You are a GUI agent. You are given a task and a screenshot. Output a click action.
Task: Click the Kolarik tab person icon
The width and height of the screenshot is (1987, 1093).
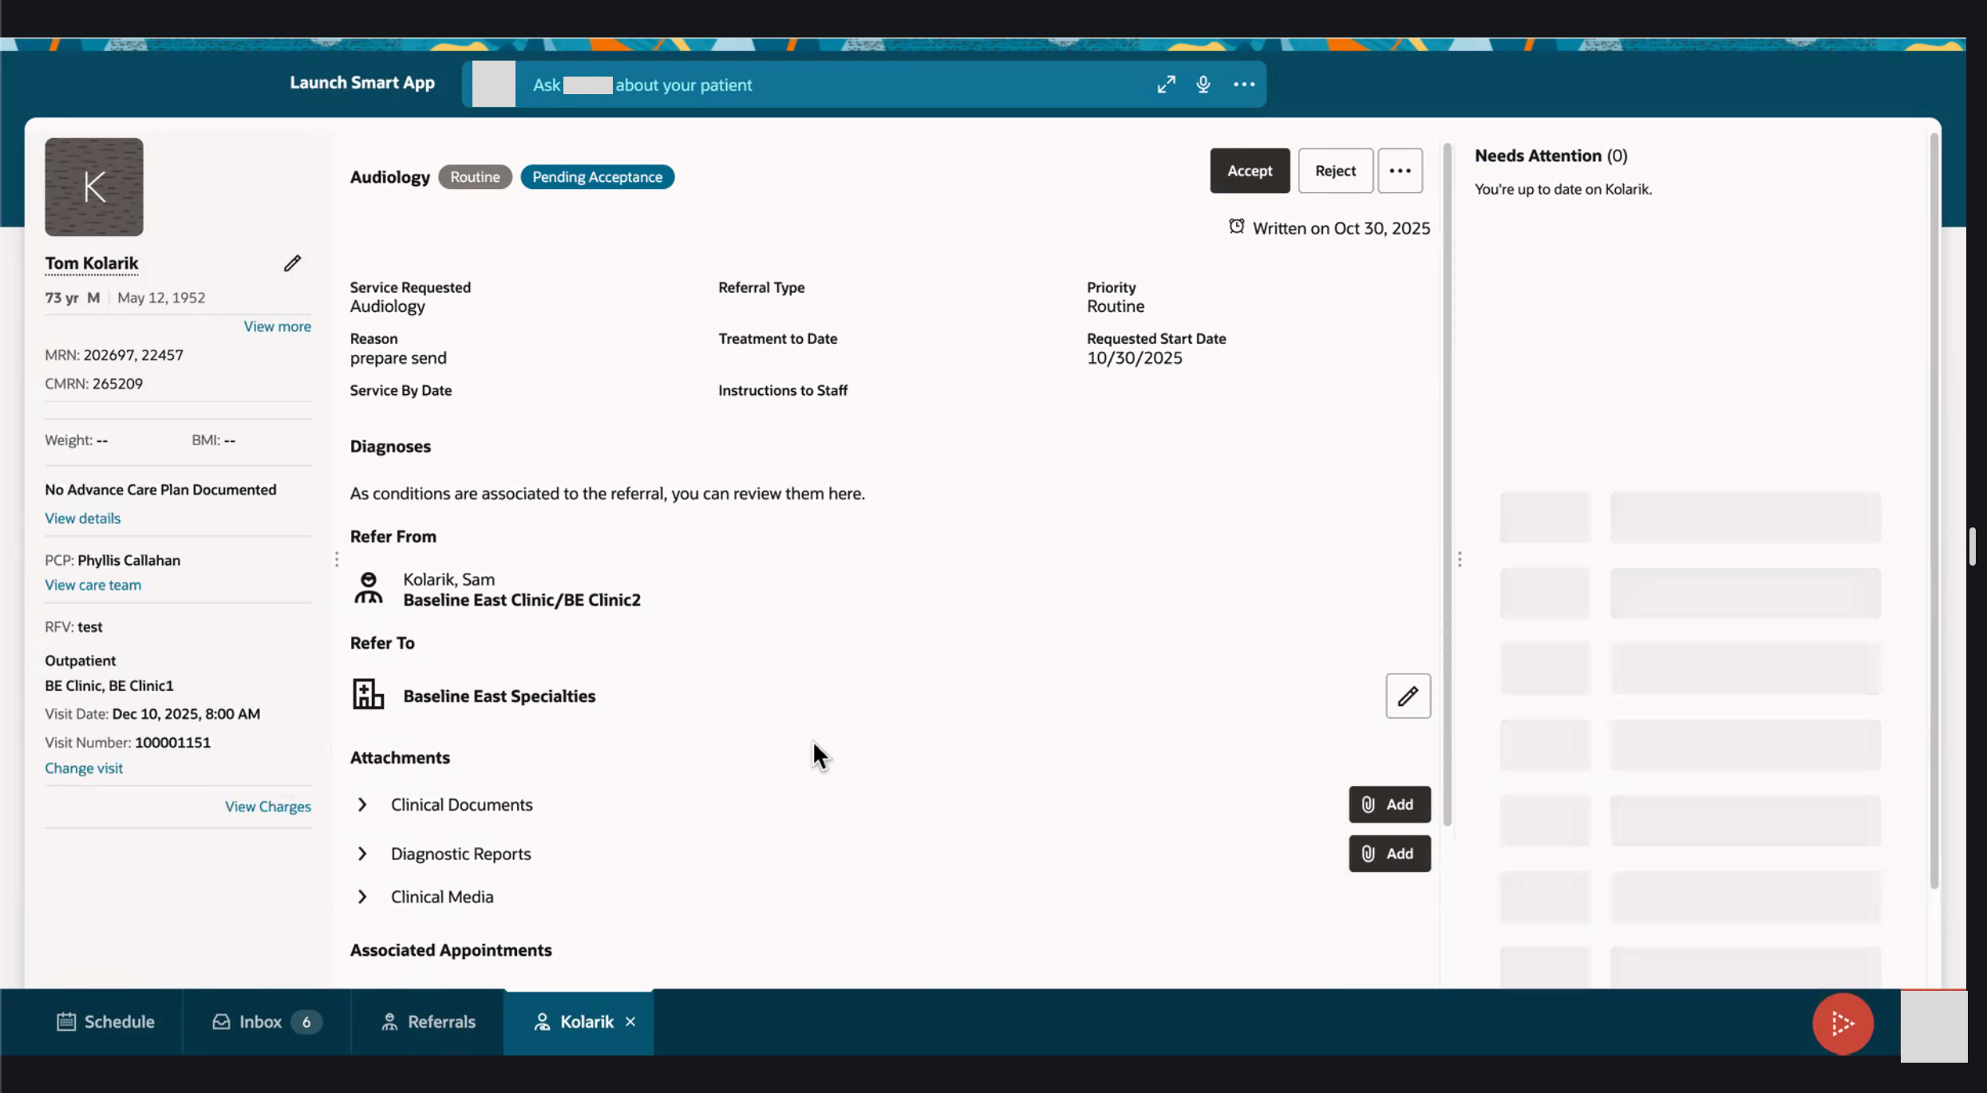pos(542,1022)
